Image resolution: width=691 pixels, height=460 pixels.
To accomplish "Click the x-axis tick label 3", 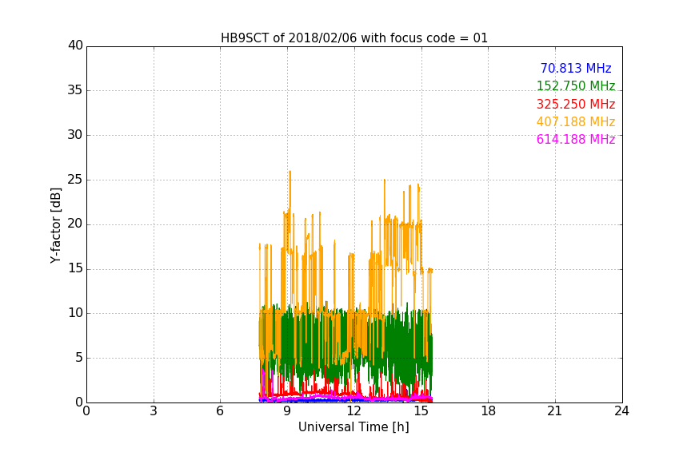I will coord(154,411).
